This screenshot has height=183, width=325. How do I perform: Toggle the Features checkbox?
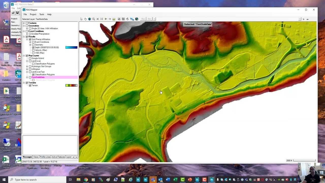coord(27,23)
